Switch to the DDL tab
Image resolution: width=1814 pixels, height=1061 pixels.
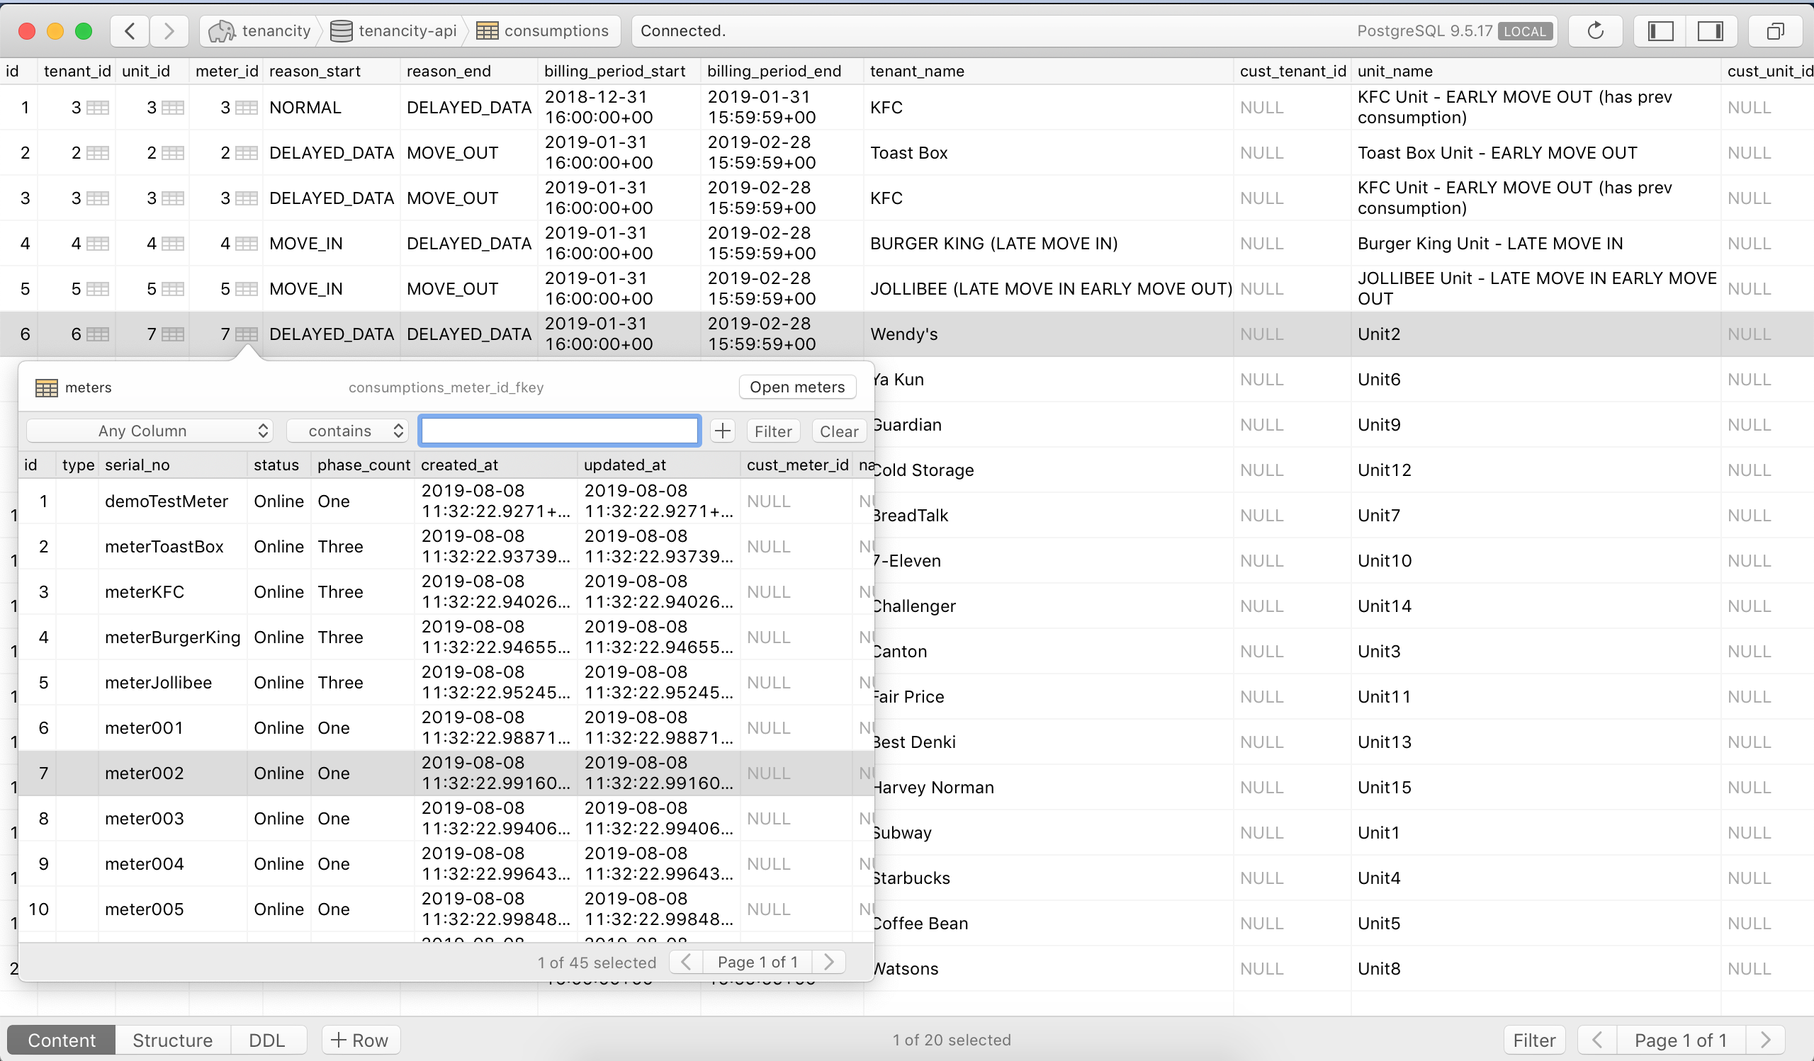point(267,1040)
